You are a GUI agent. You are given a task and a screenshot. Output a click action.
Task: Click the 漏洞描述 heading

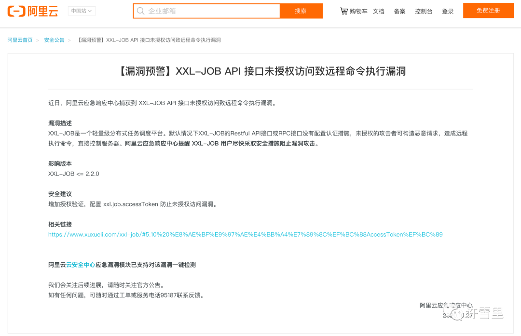pos(60,123)
